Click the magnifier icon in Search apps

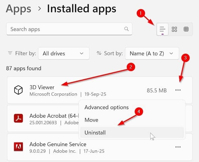[x=127, y=29]
